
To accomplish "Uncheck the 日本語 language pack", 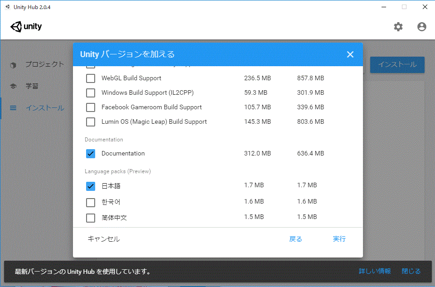I will (x=91, y=186).
